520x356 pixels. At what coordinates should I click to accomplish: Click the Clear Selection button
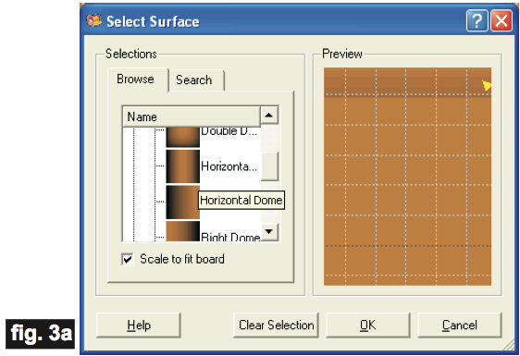[276, 325]
